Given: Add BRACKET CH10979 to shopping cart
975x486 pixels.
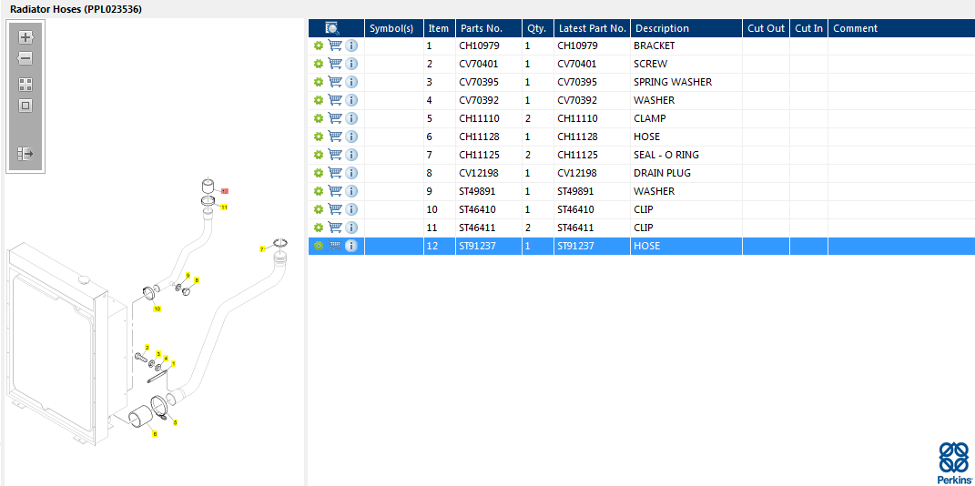Looking at the screenshot, I should 335,46.
